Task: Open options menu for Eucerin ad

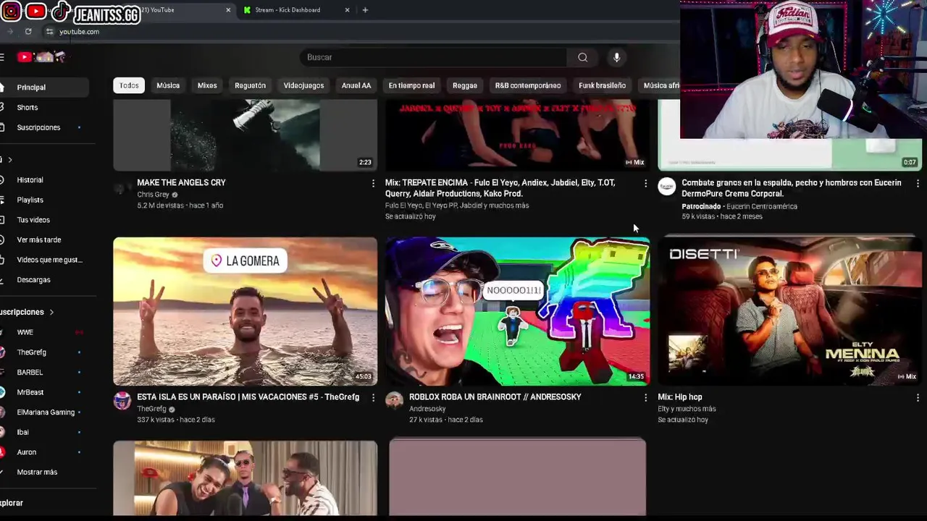Action: point(918,183)
